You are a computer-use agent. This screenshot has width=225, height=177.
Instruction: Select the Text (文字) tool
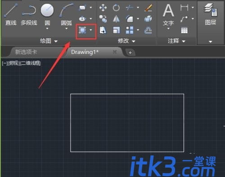[168, 15]
